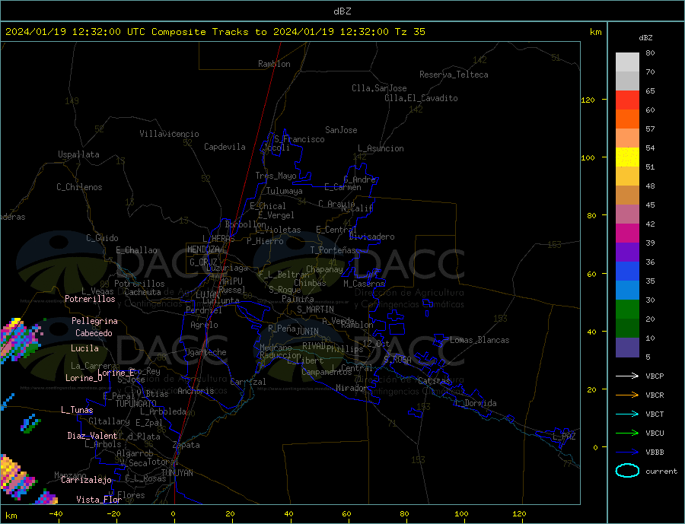Select the 57 dBZ light orange swatch
This screenshot has width=685, height=524.
[627, 138]
